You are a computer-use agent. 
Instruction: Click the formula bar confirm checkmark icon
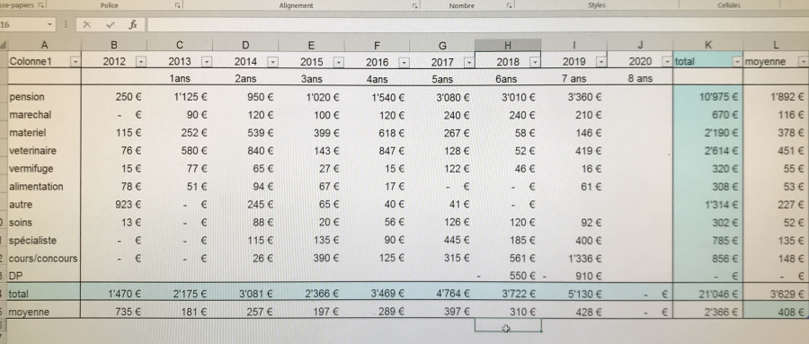coord(110,24)
